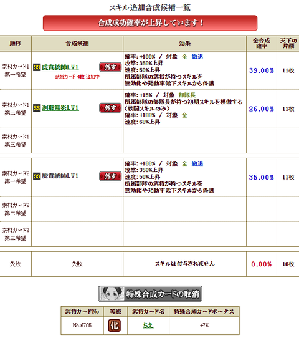299x338 pixels.
Task: Click SS rank icon in 素材カード1 第一希望
Action: [x=37, y=67]
